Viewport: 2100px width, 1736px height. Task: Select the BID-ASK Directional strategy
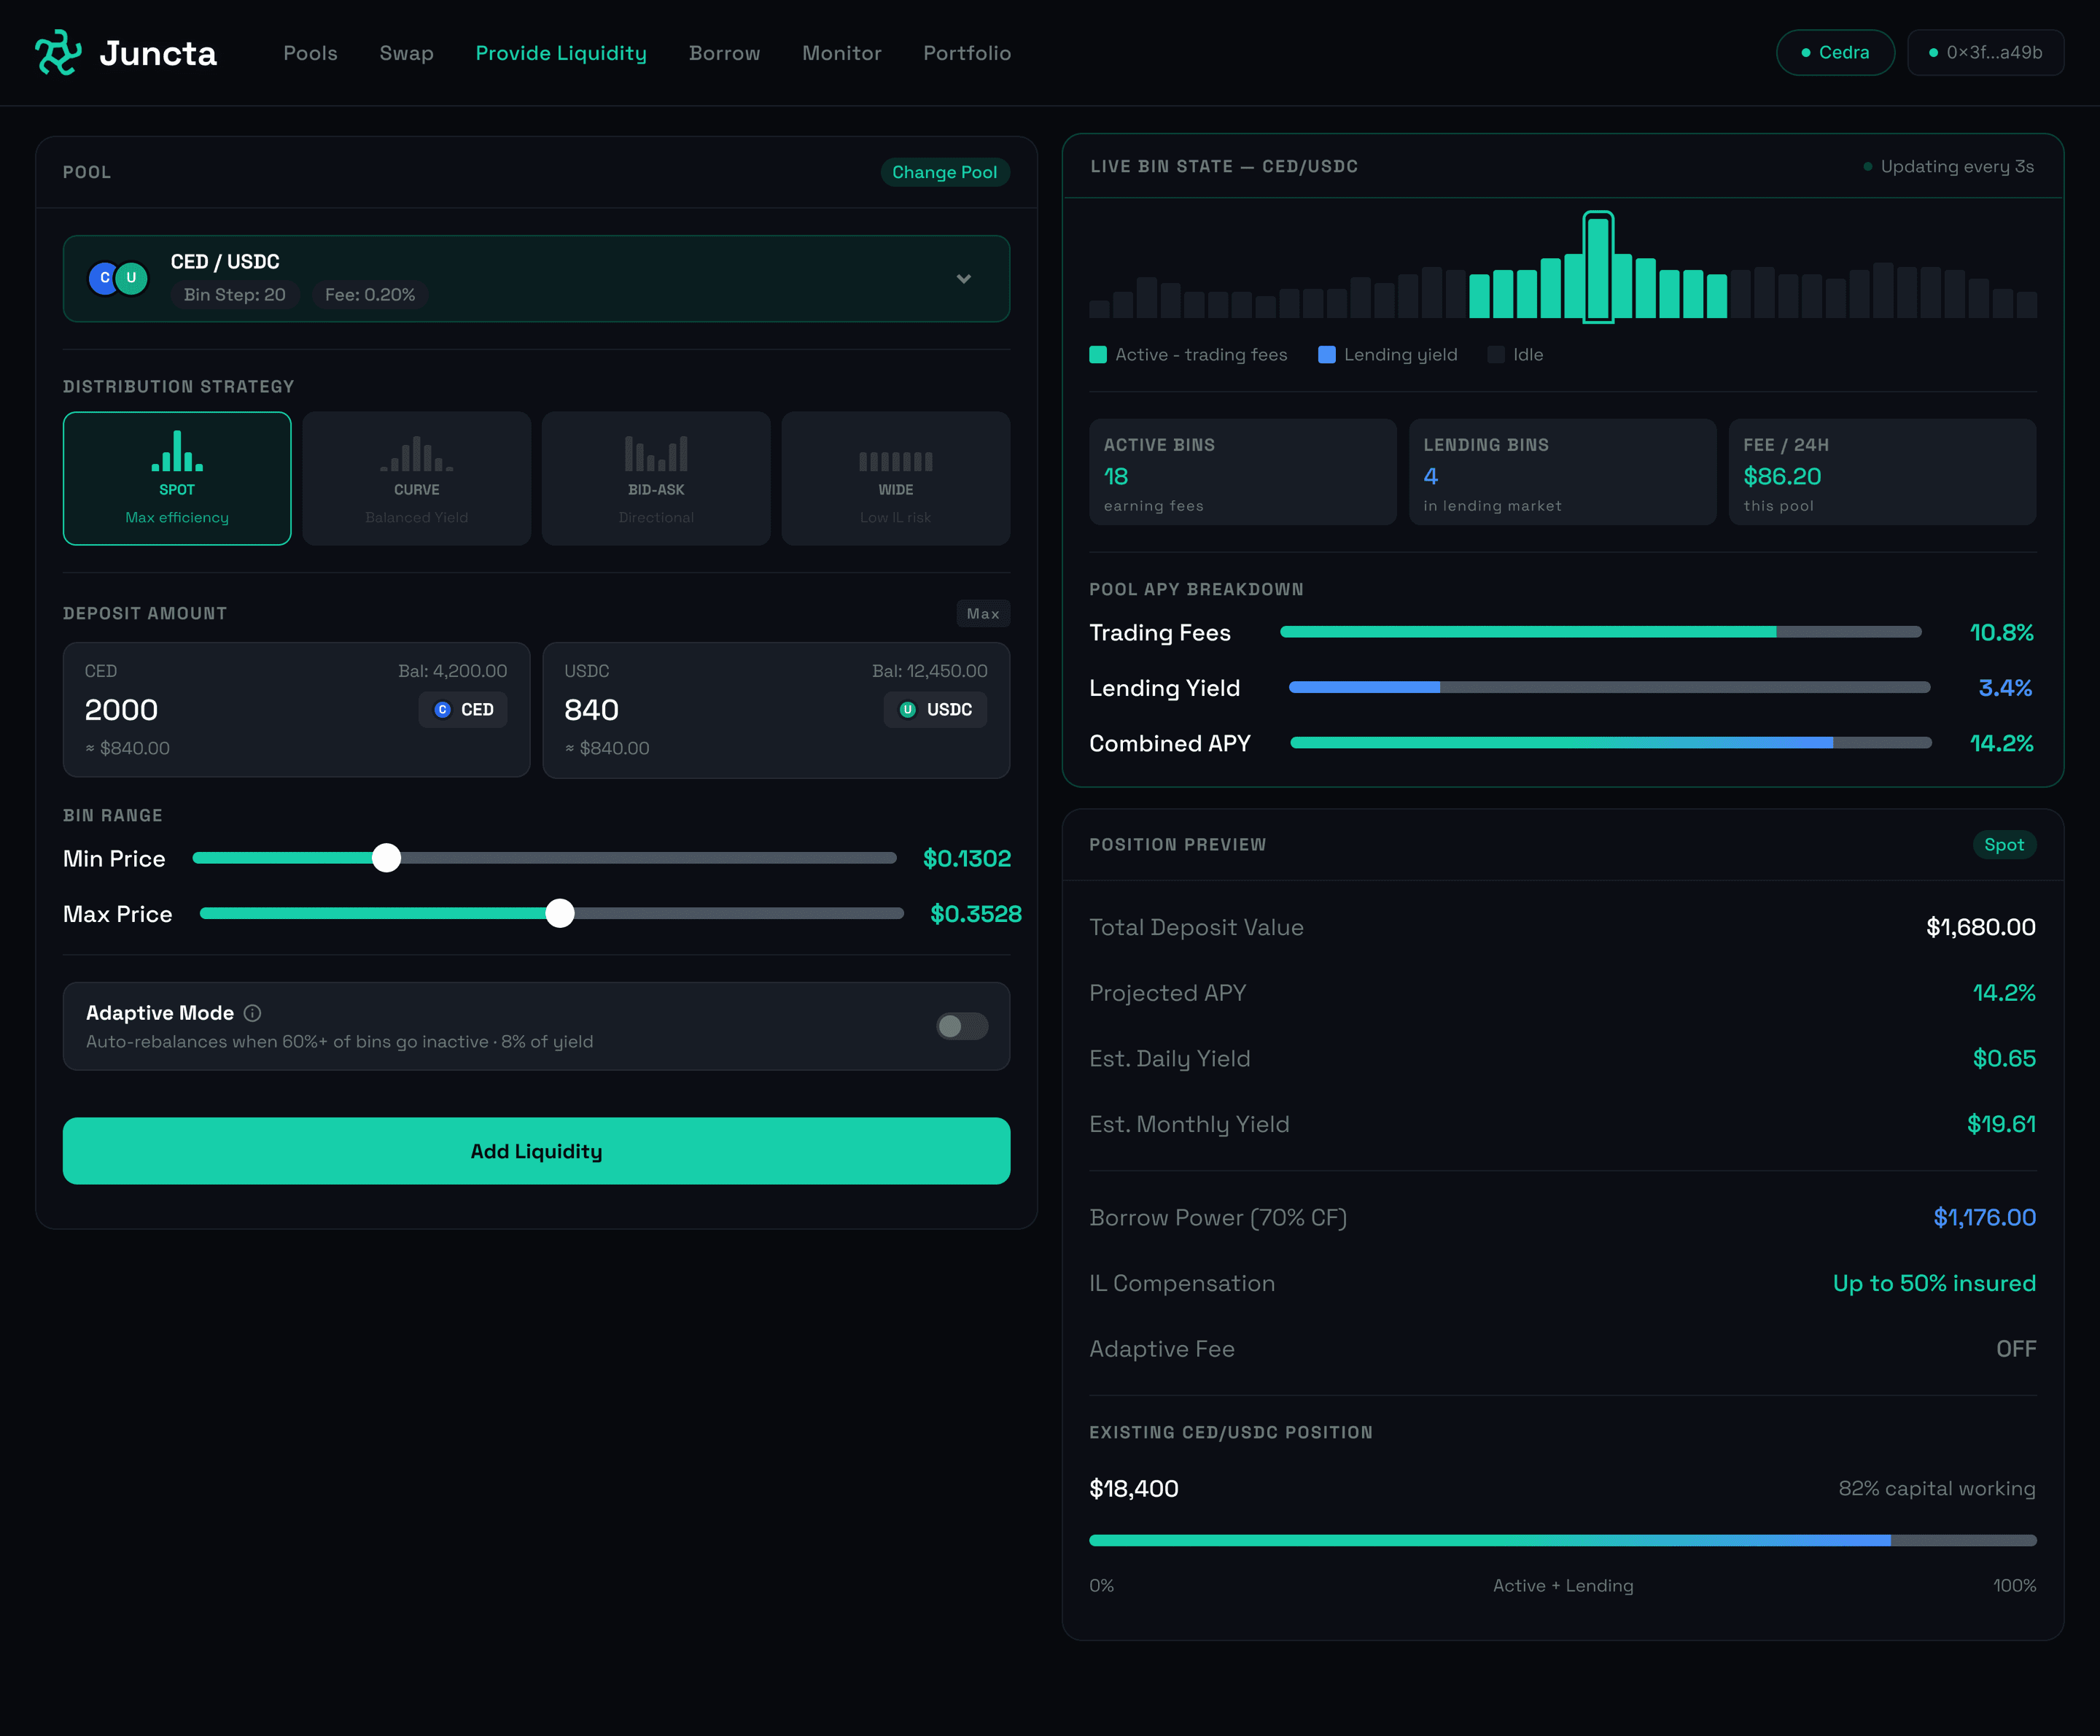[x=656, y=478]
